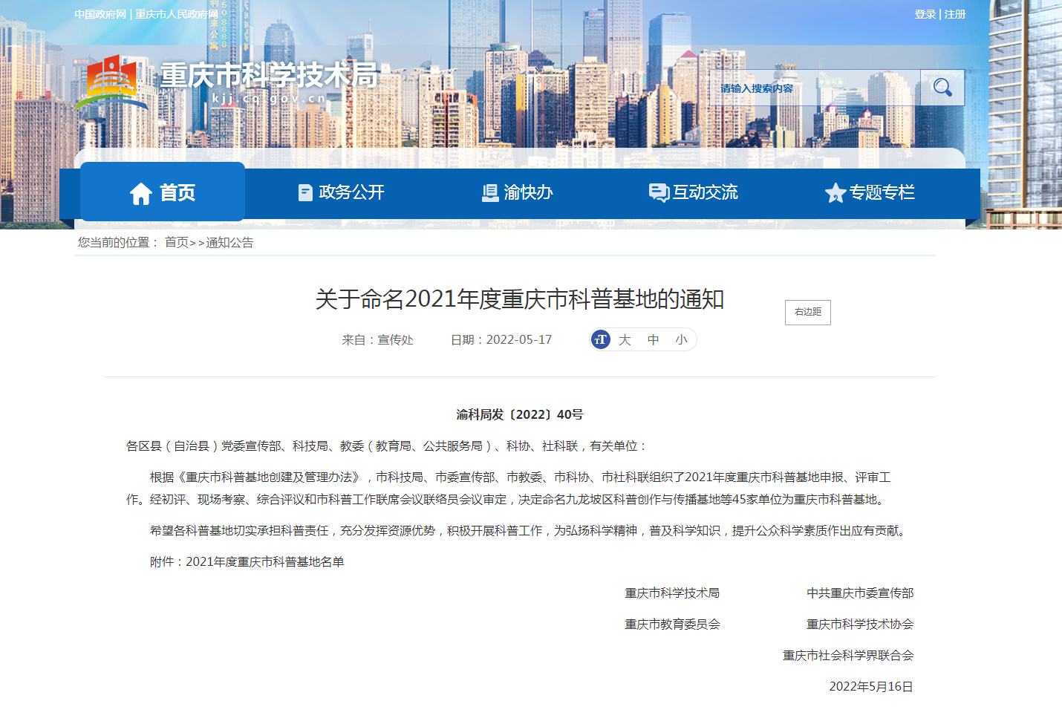This screenshot has width=1062, height=724.
Task: Open the 中国政府网 link
Action: coord(100,14)
